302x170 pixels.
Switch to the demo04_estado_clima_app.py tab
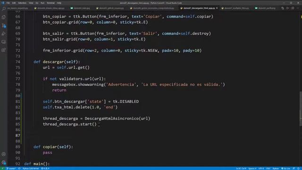point(49,8)
